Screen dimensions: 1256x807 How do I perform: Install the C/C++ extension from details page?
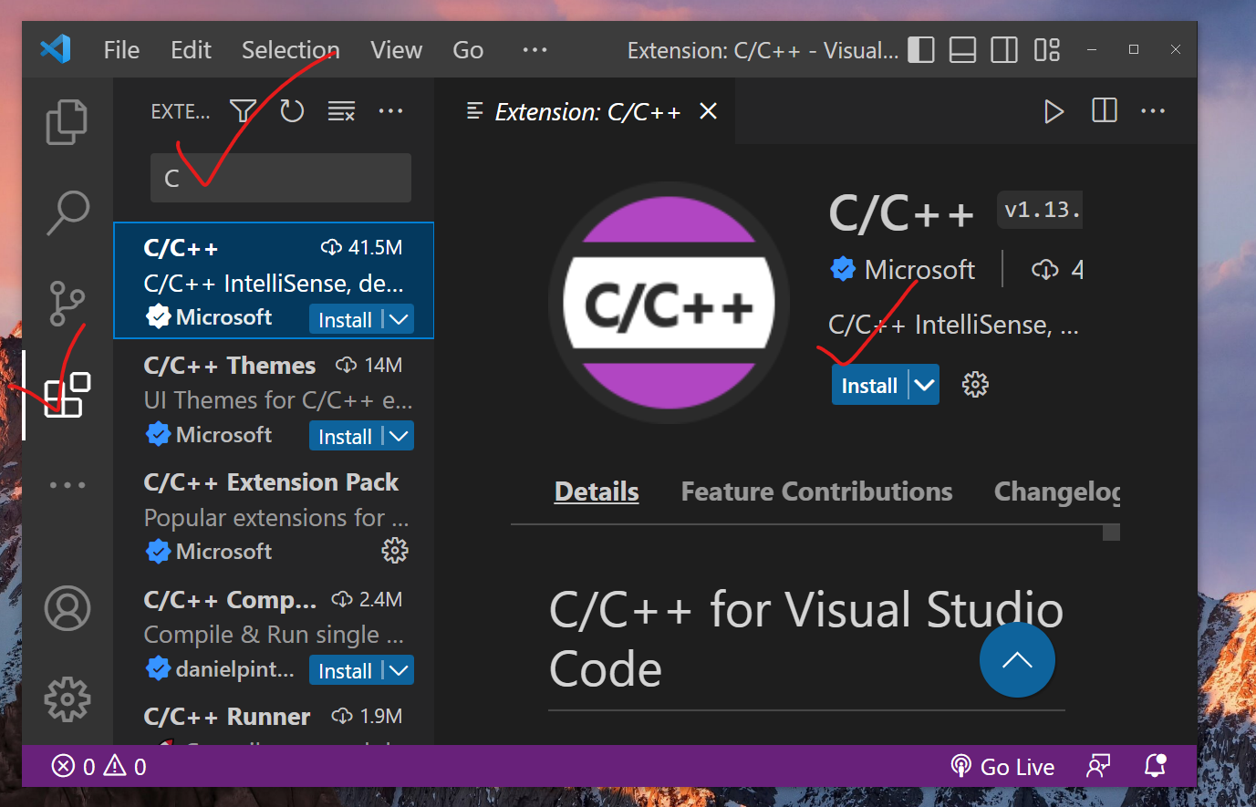[x=869, y=385]
